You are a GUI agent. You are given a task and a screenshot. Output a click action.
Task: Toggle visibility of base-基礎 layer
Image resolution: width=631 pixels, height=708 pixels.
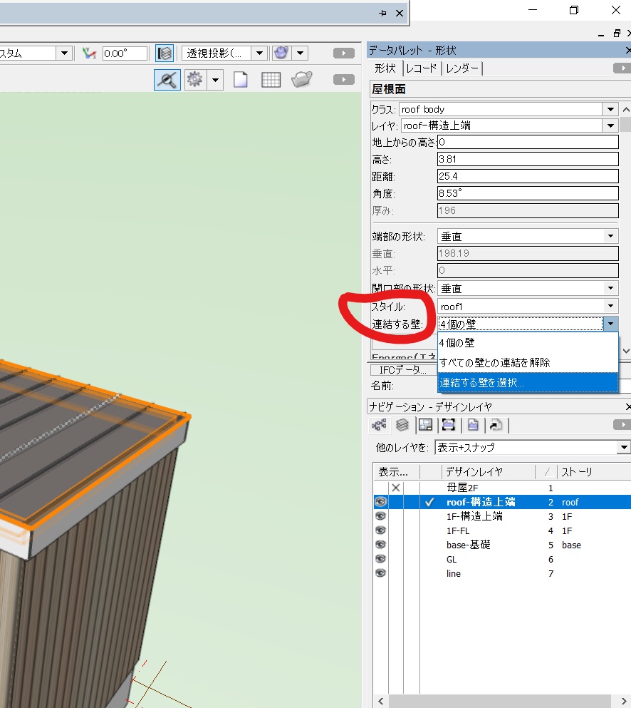pos(380,545)
